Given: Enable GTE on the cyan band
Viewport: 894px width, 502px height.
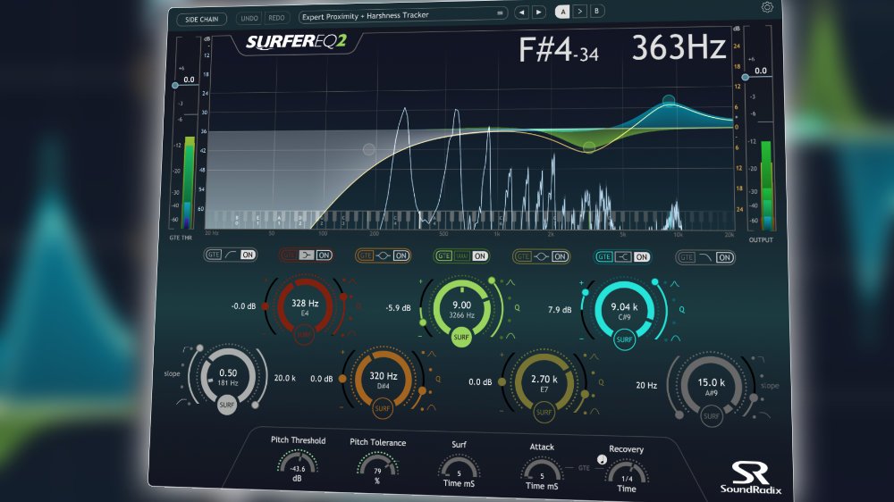Looking at the screenshot, I should pyautogui.click(x=603, y=257).
